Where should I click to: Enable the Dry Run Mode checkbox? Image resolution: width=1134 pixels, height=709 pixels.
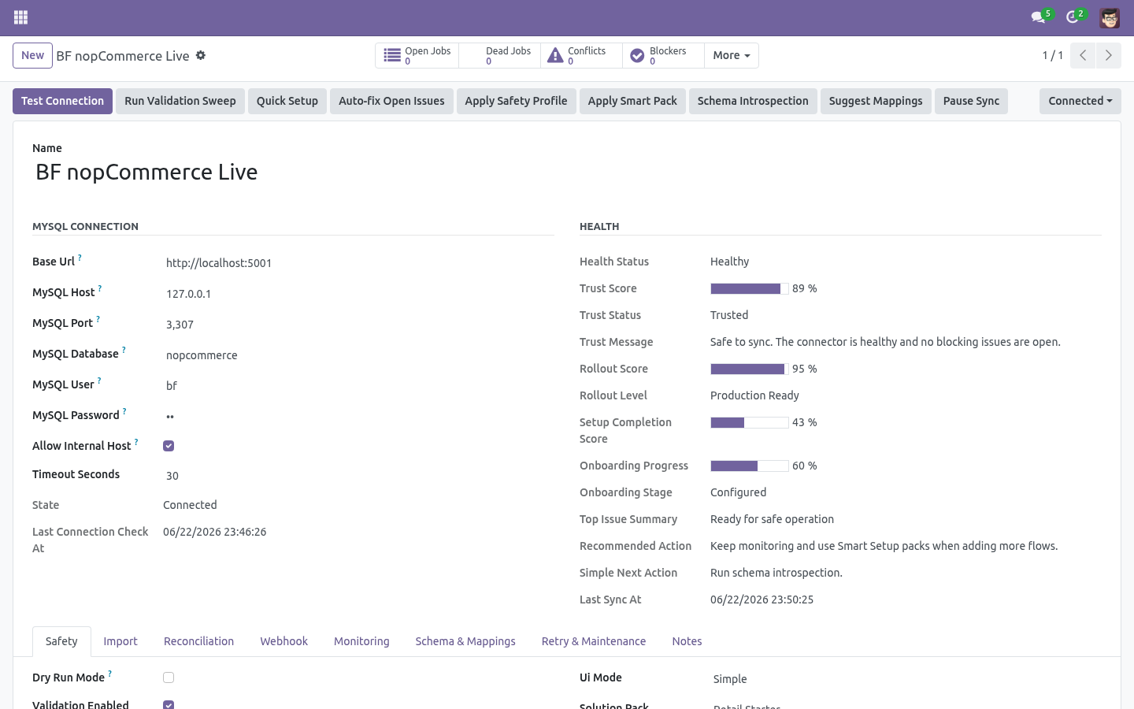pyautogui.click(x=169, y=677)
